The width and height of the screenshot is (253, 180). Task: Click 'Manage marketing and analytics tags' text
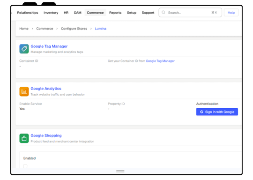(57, 52)
